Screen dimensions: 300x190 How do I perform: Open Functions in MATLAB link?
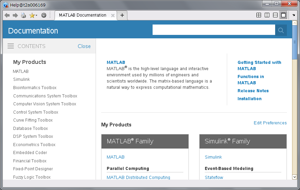pos(251,80)
